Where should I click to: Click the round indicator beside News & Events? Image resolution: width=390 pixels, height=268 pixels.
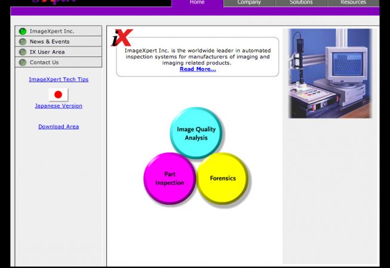coord(23,42)
